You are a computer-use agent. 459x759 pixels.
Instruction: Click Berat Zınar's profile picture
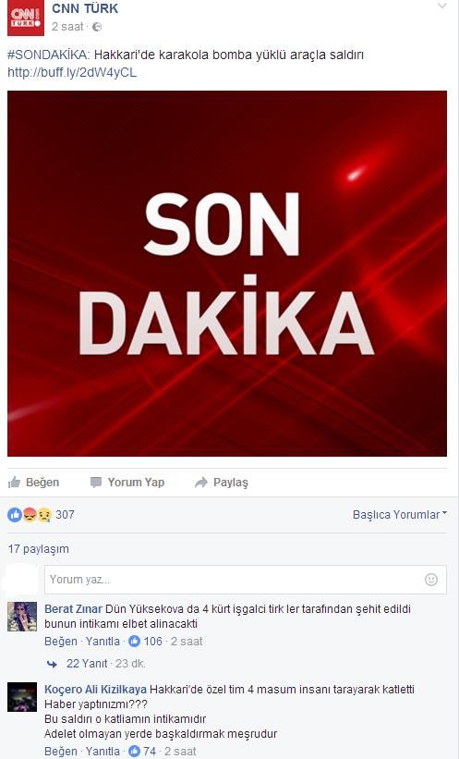[x=22, y=617]
